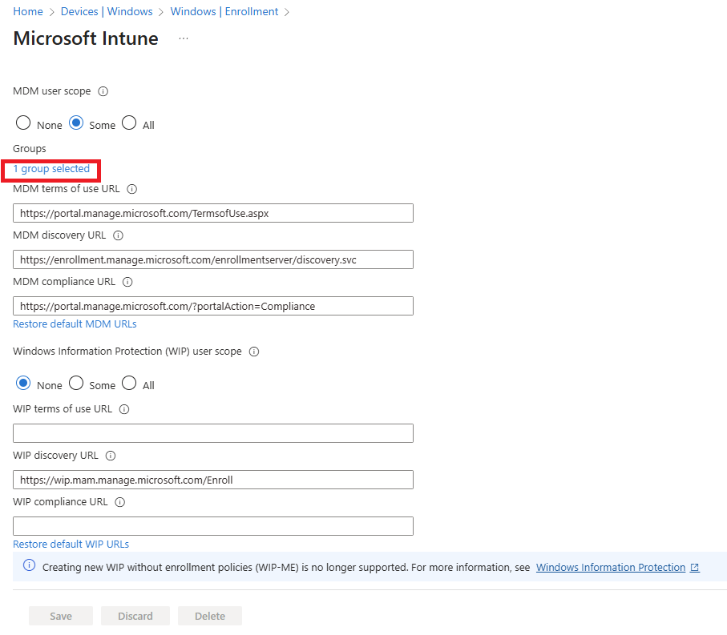Select Some for WIP user scope
The width and height of the screenshot is (727, 635).
coord(76,383)
